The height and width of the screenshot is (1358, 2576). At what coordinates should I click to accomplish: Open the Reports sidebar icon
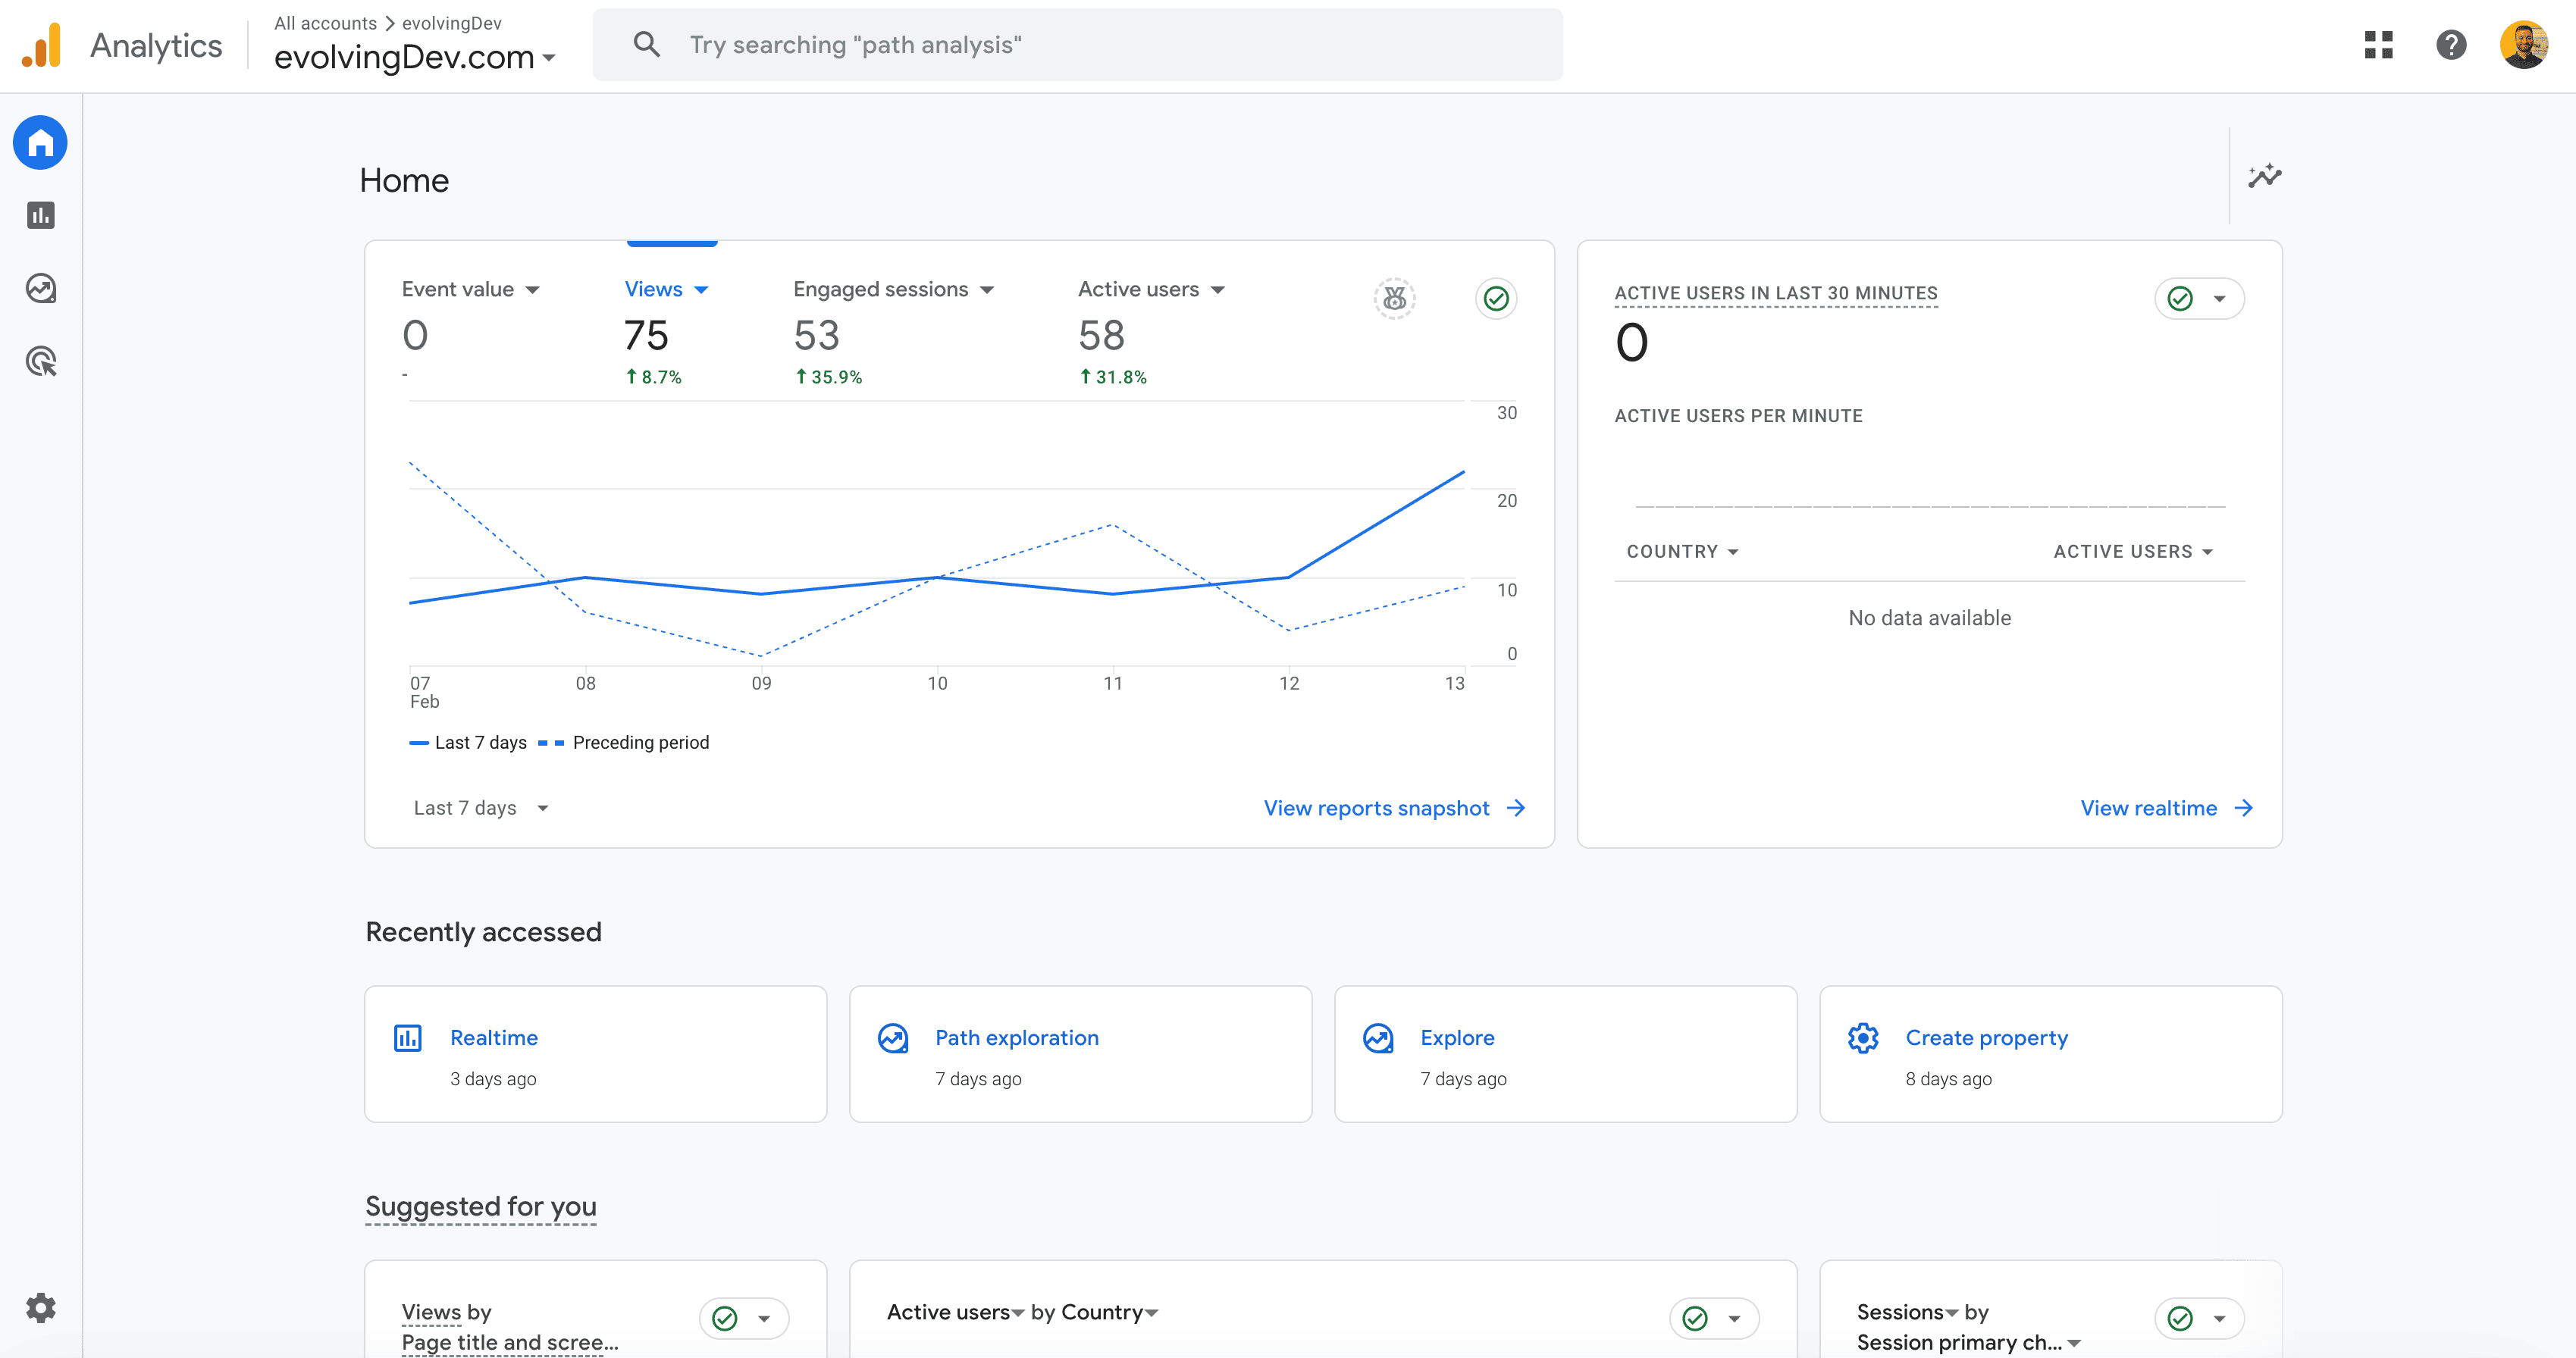click(x=40, y=215)
